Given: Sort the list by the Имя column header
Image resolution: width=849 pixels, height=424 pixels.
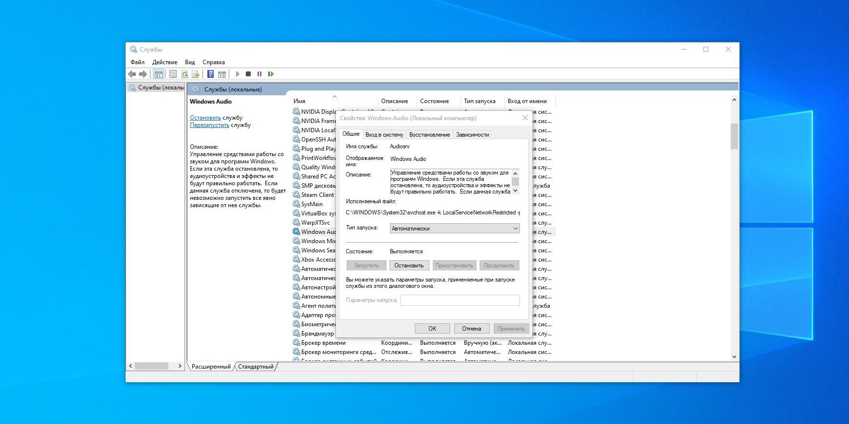Looking at the screenshot, I should [334, 101].
